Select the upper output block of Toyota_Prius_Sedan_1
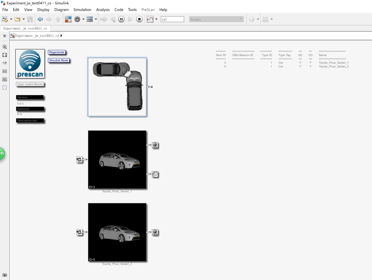 [x=155, y=145]
